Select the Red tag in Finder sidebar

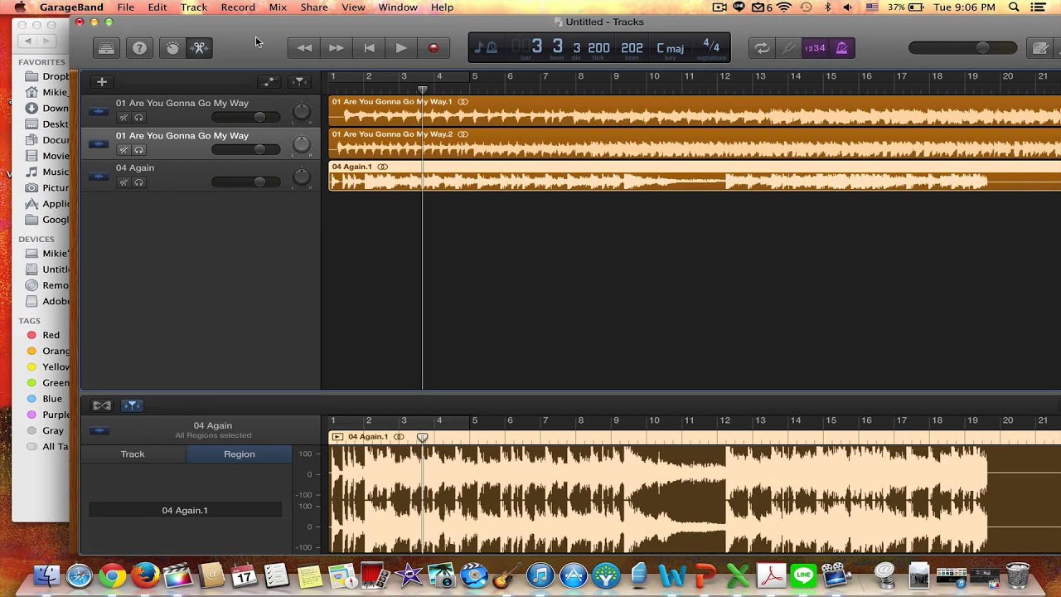(x=43, y=335)
